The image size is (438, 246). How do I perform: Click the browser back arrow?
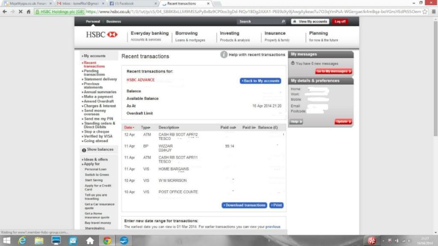coord(5,12)
